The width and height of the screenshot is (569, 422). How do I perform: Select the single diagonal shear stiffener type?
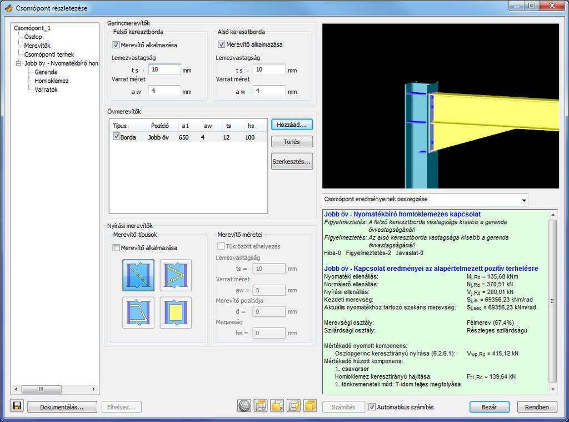pyautogui.click(x=138, y=275)
